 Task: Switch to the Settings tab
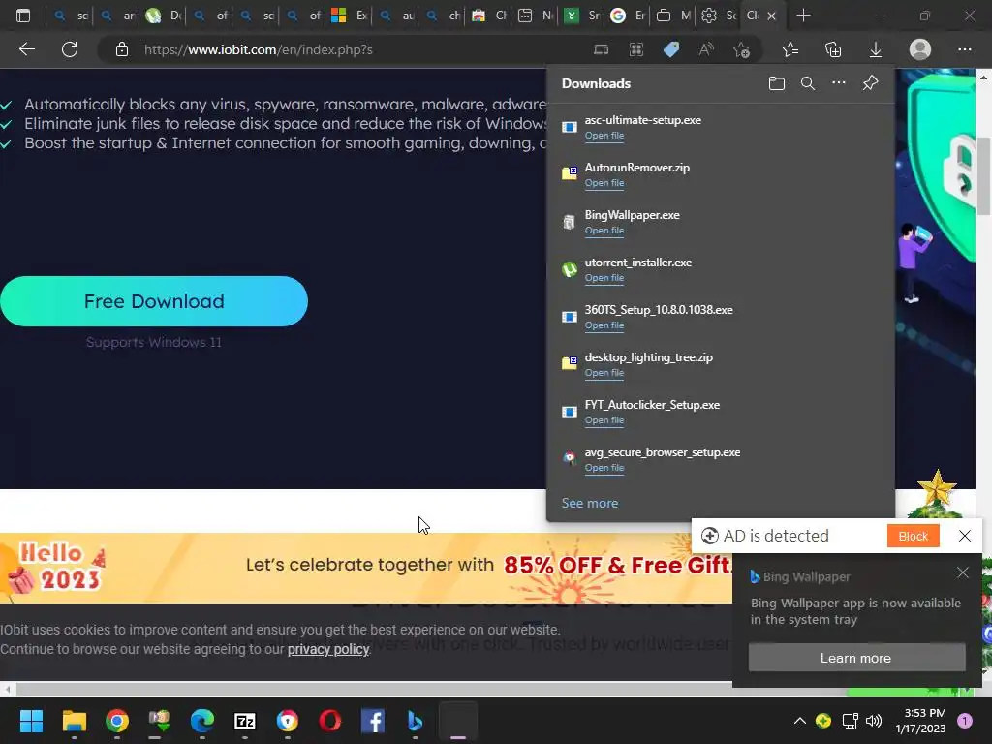(x=720, y=15)
